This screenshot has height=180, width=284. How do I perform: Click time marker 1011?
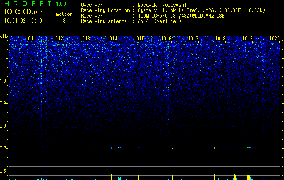coord(31,39)
